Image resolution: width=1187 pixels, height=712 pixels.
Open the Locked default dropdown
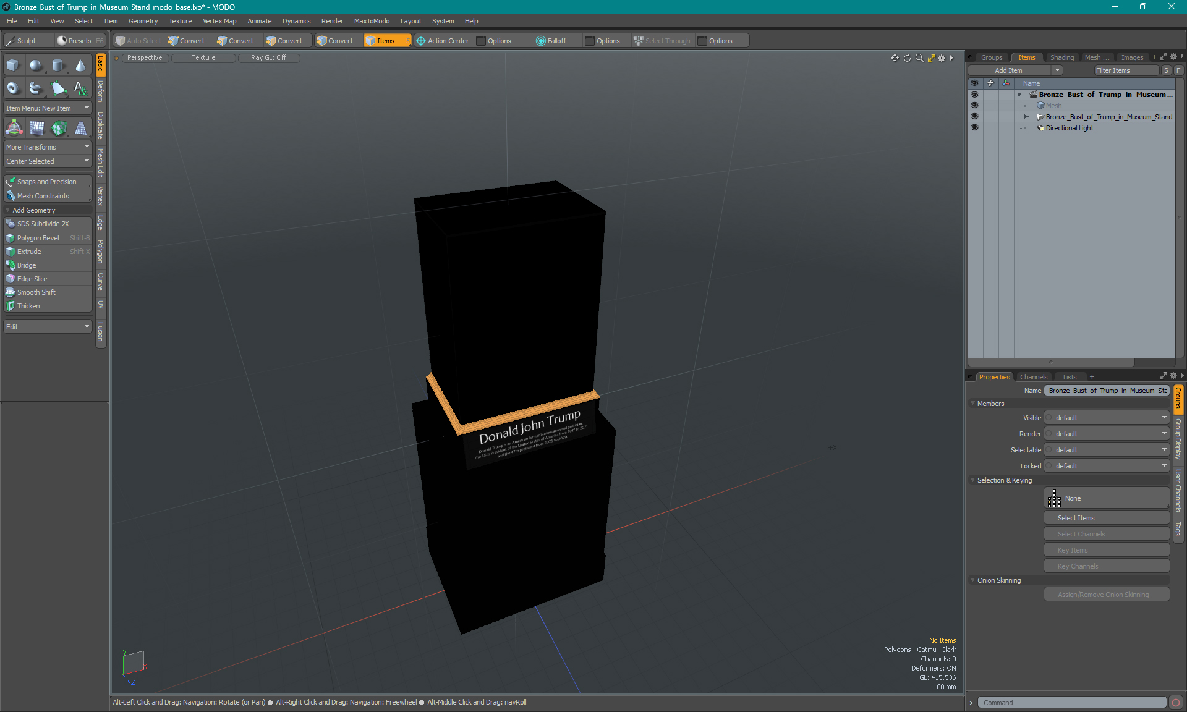point(1107,466)
